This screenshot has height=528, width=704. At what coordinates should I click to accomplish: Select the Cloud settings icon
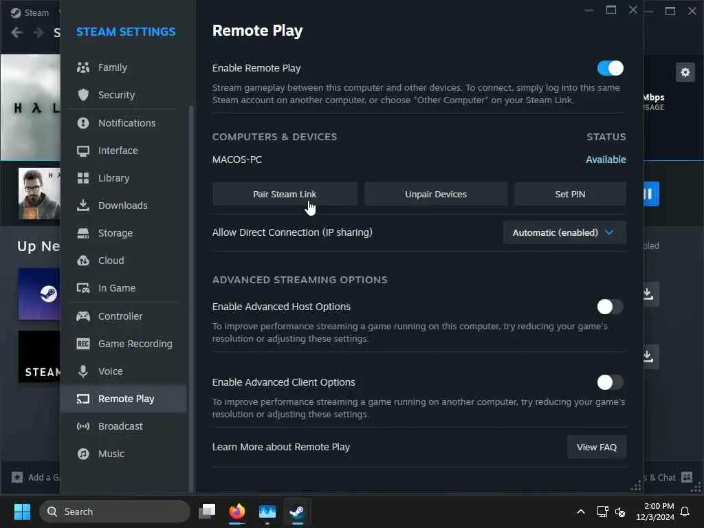(83, 261)
